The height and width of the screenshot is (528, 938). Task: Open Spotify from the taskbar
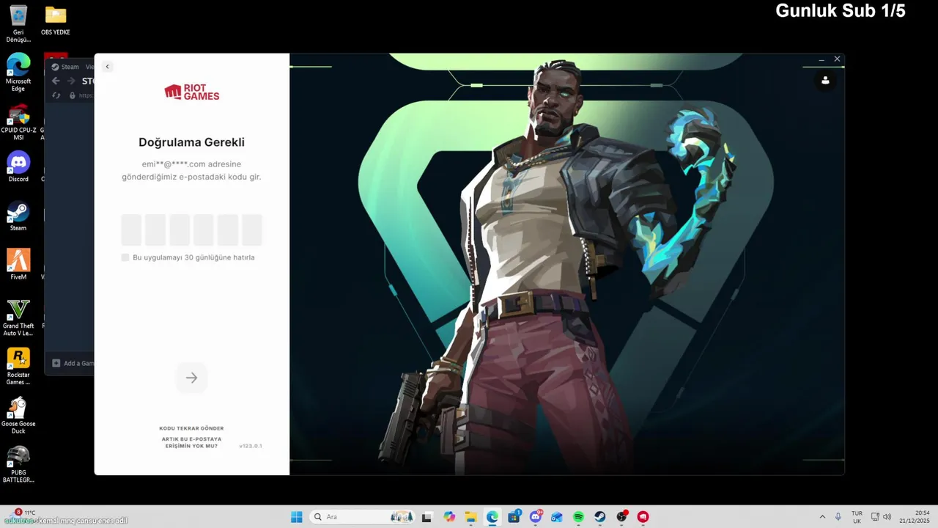click(578, 517)
